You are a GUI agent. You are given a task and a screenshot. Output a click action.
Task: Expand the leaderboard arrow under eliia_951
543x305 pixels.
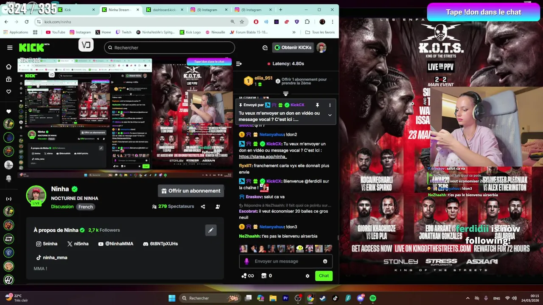[285, 94]
